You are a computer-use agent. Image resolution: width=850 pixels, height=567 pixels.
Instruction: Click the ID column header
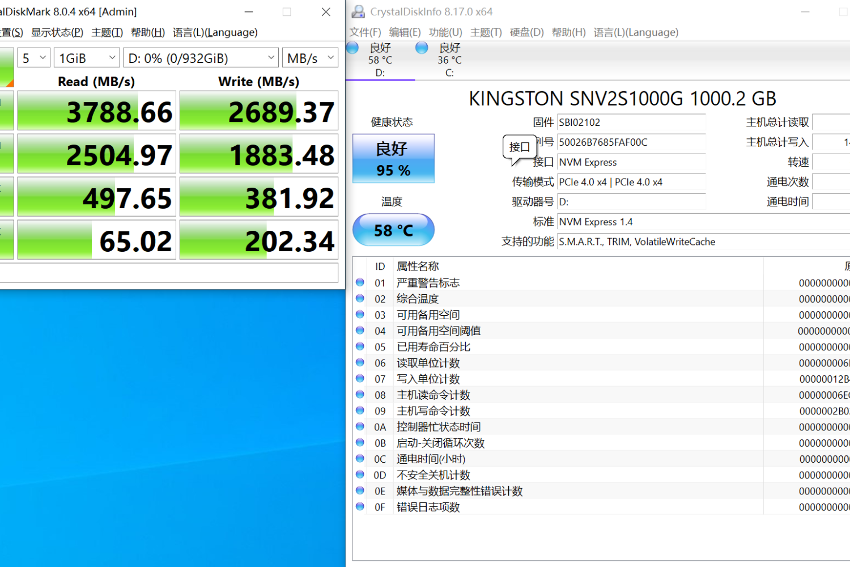point(380,266)
